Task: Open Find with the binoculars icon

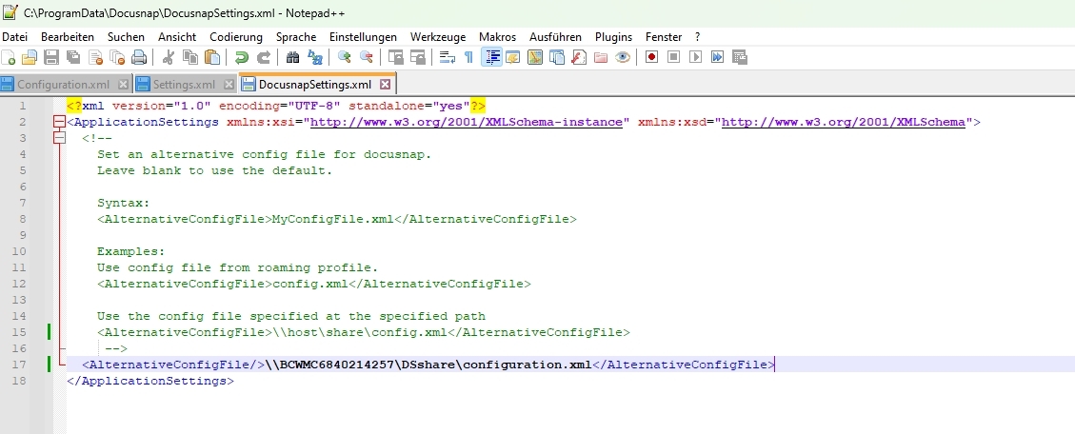Action: click(293, 57)
